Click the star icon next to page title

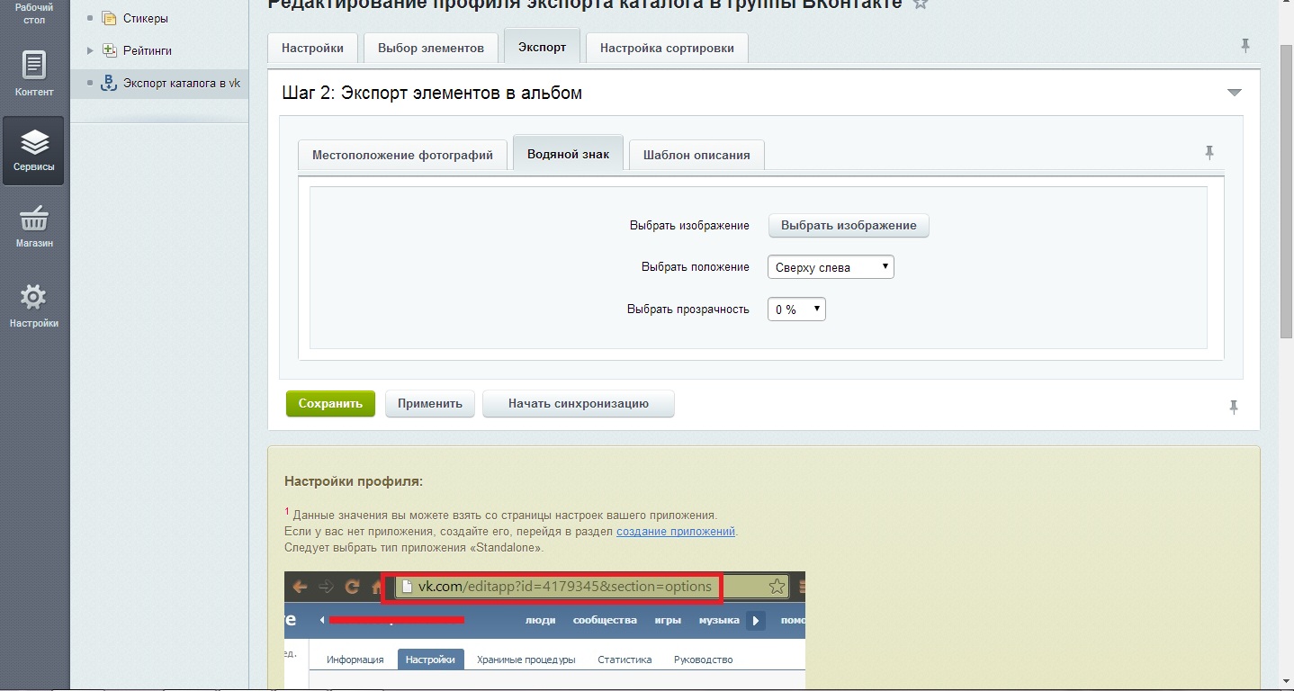pyautogui.click(x=920, y=4)
